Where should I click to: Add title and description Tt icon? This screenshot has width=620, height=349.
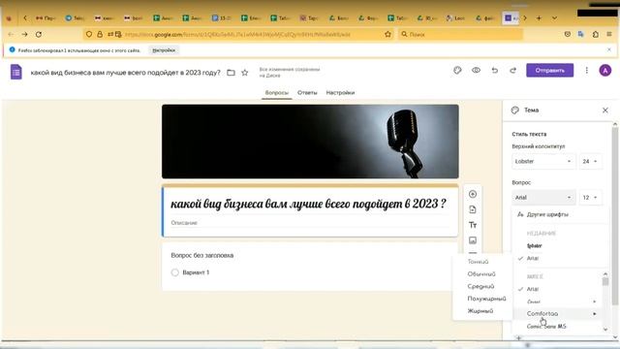473,225
